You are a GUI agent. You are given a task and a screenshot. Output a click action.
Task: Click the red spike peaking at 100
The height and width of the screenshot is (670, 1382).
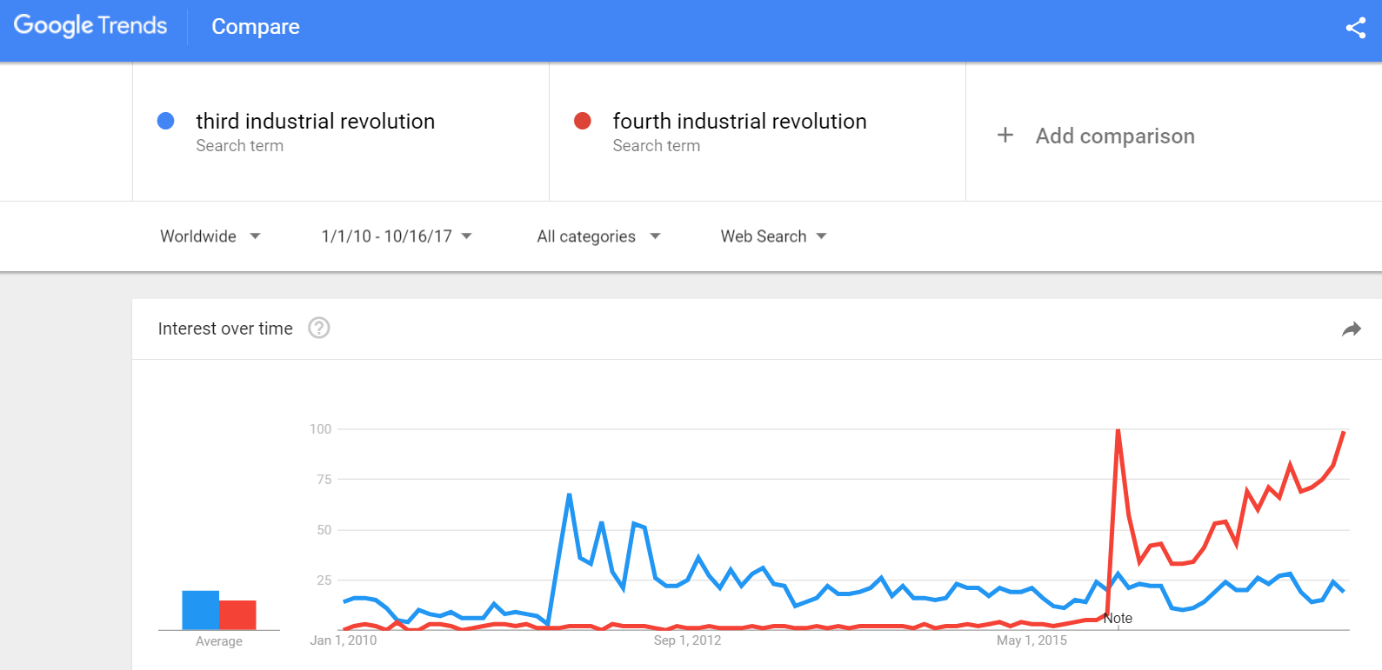pyautogui.click(x=1118, y=430)
